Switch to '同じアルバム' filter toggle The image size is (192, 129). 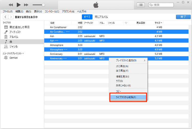click(101, 17)
